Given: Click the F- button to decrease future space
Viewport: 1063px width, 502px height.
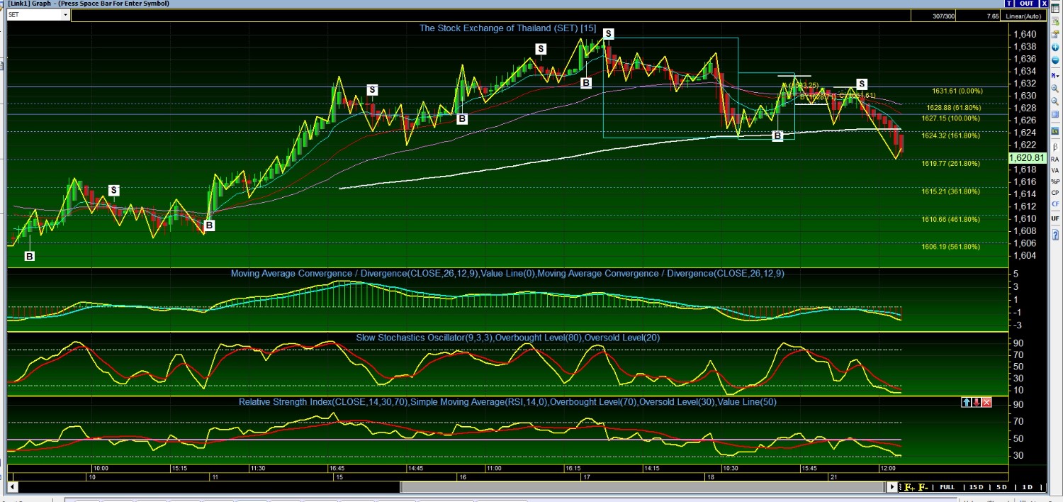Looking at the screenshot, I should tap(923, 487).
